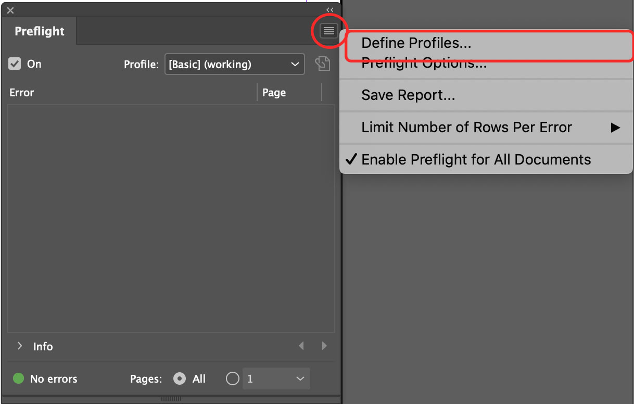This screenshot has height=404, width=634.
Task: Click the Info label text
Action: click(x=43, y=346)
